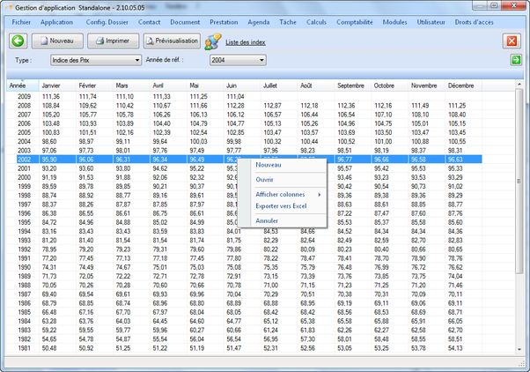Click the Prévisualisation button
Viewport: 530px width, 372px height.
click(x=173, y=41)
